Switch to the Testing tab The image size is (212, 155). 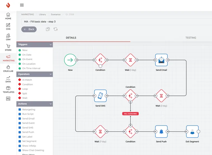coord(191,38)
